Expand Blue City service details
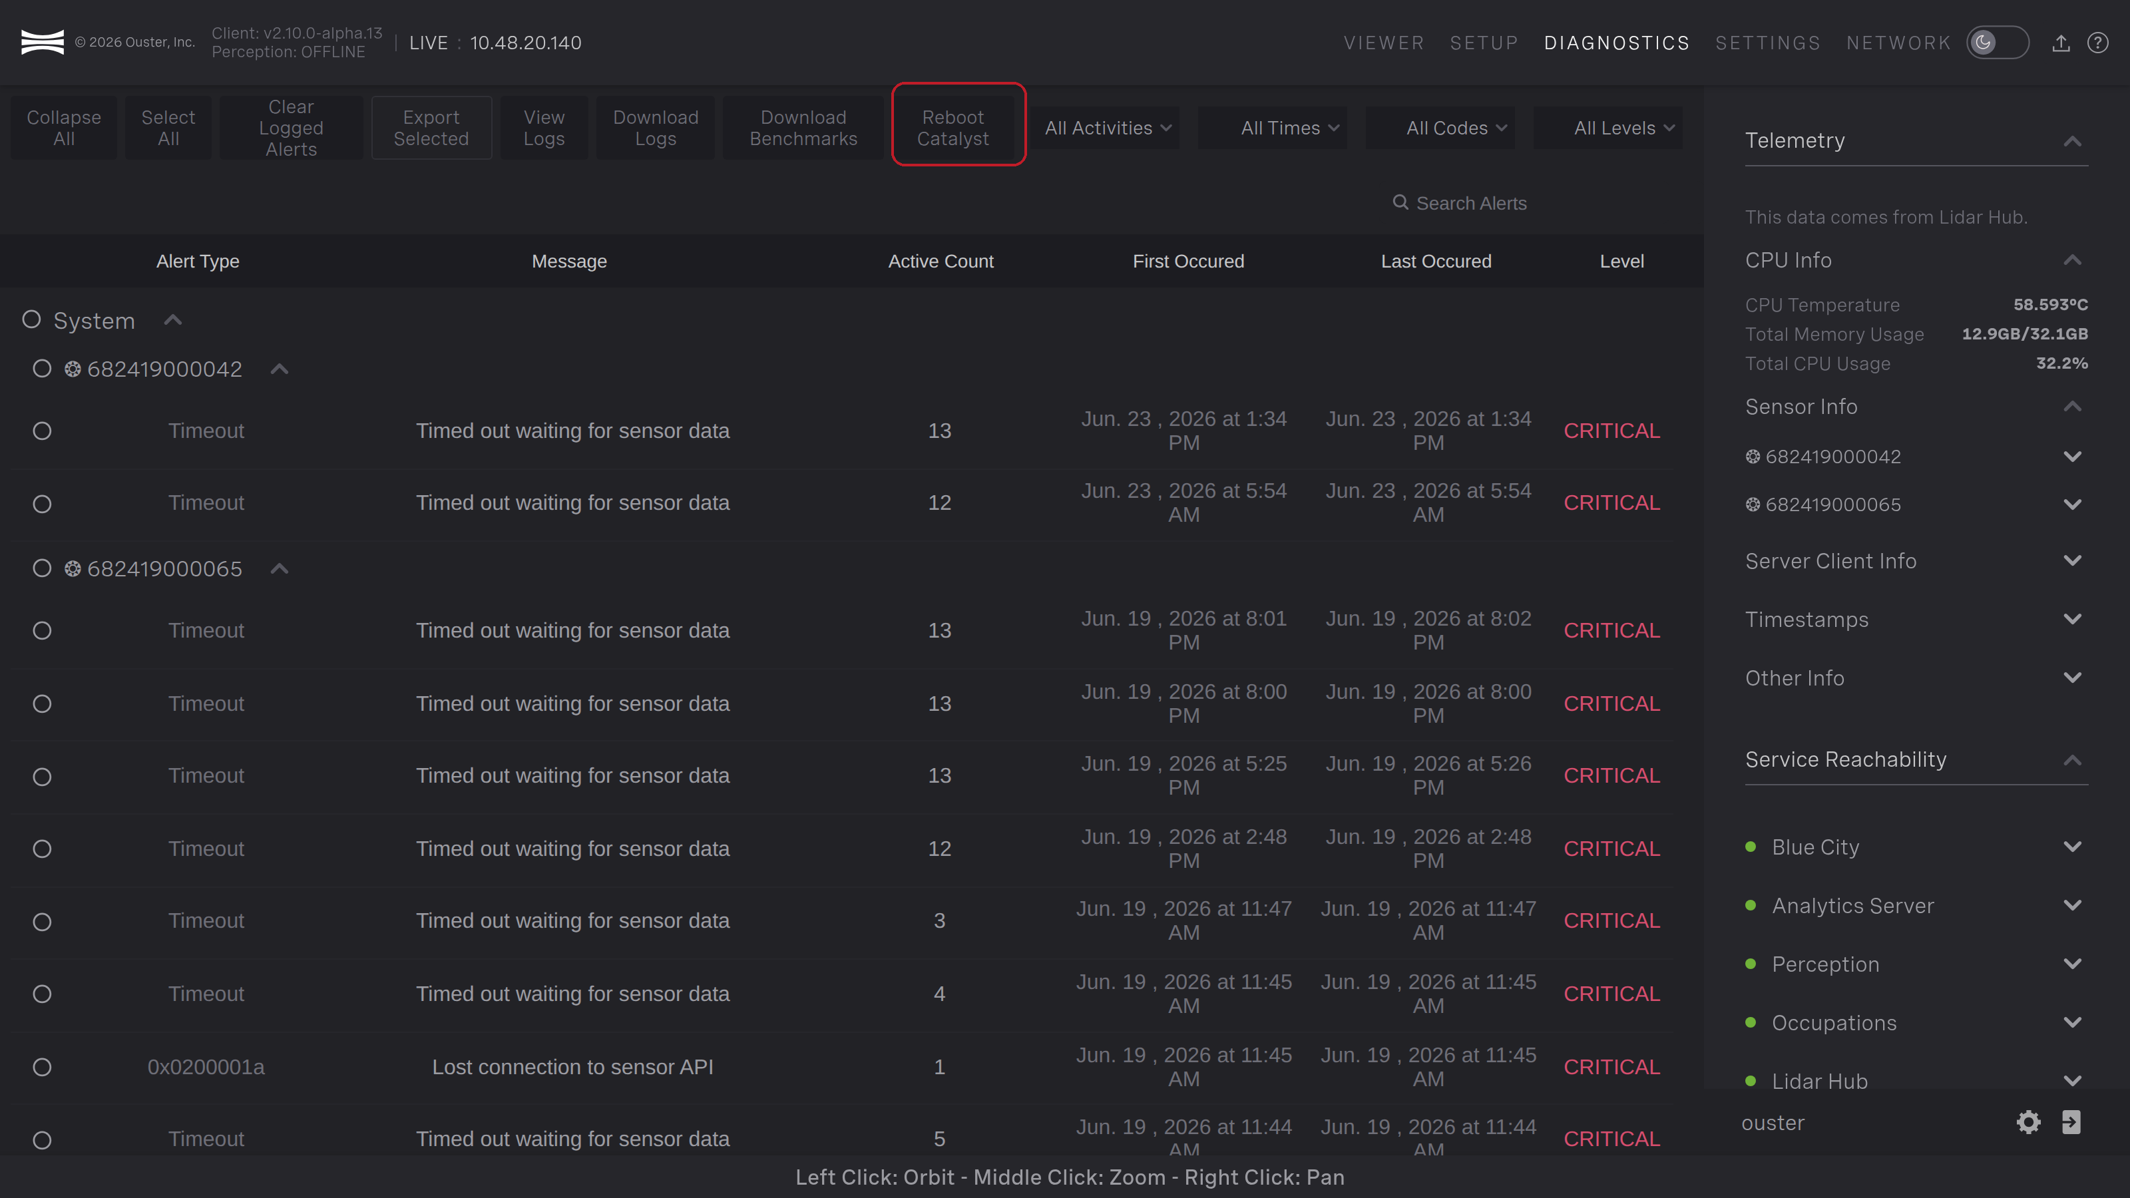Image resolution: width=2130 pixels, height=1198 pixels. 2072,847
